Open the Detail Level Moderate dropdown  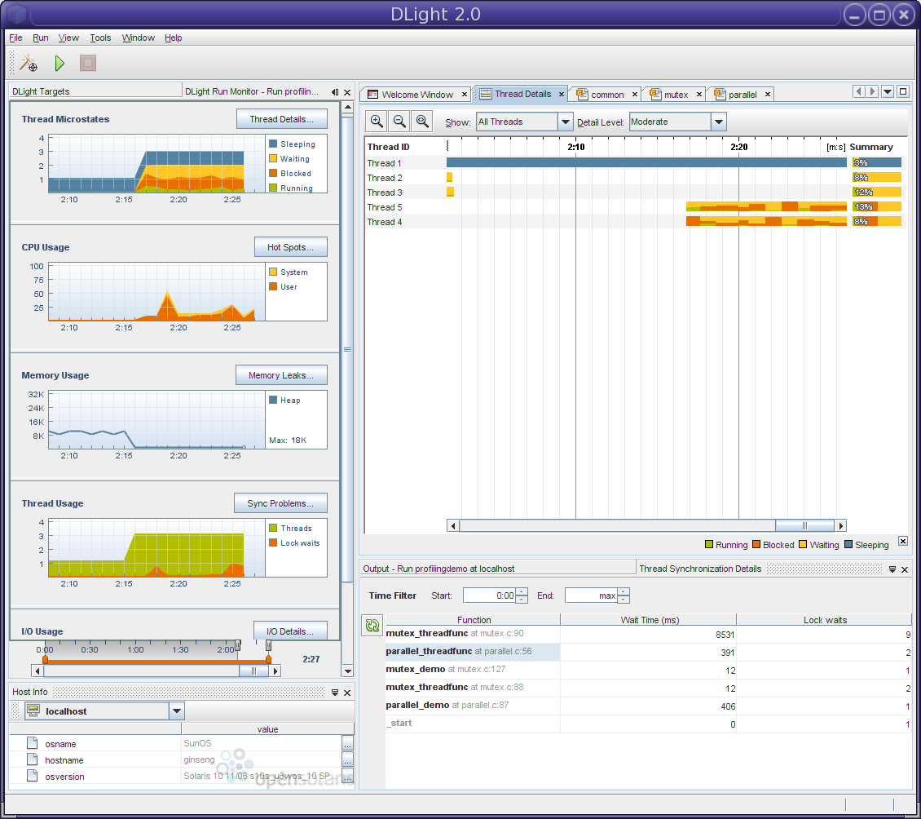[718, 122]
